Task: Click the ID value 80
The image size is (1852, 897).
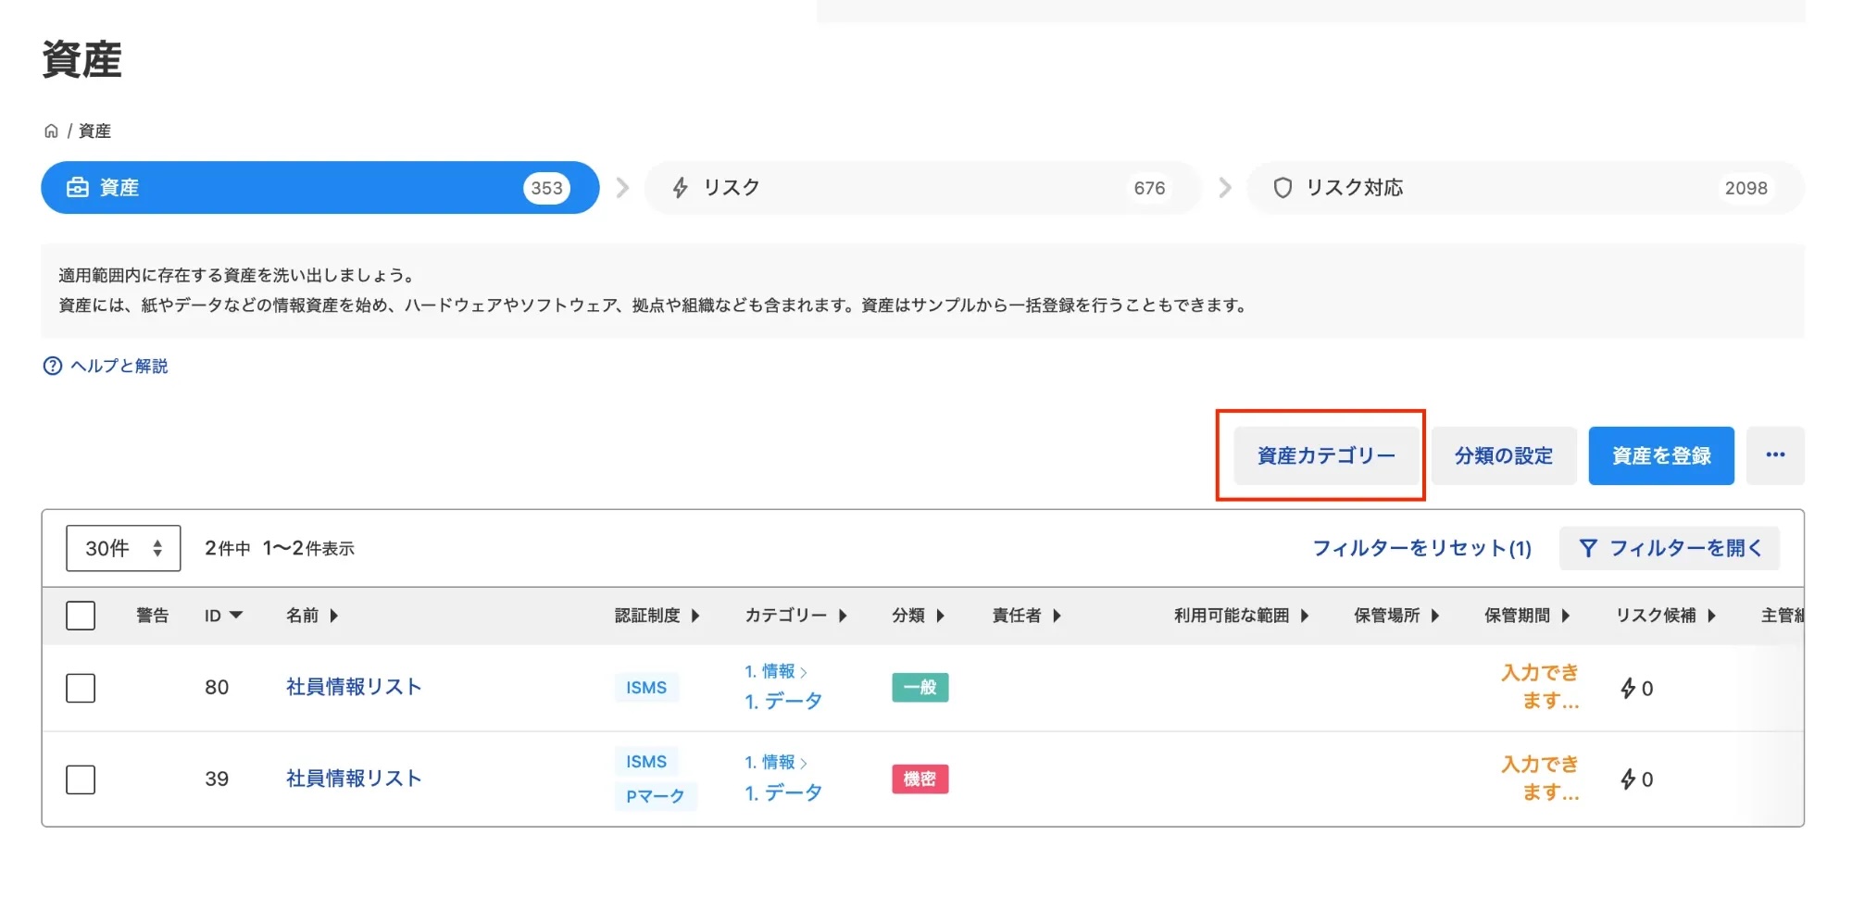Action: [x=217, y=687]
